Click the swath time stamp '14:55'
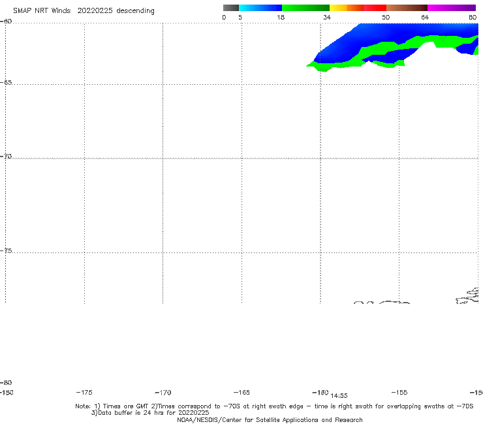Viewport: 483px width, 424px height. 339,396
